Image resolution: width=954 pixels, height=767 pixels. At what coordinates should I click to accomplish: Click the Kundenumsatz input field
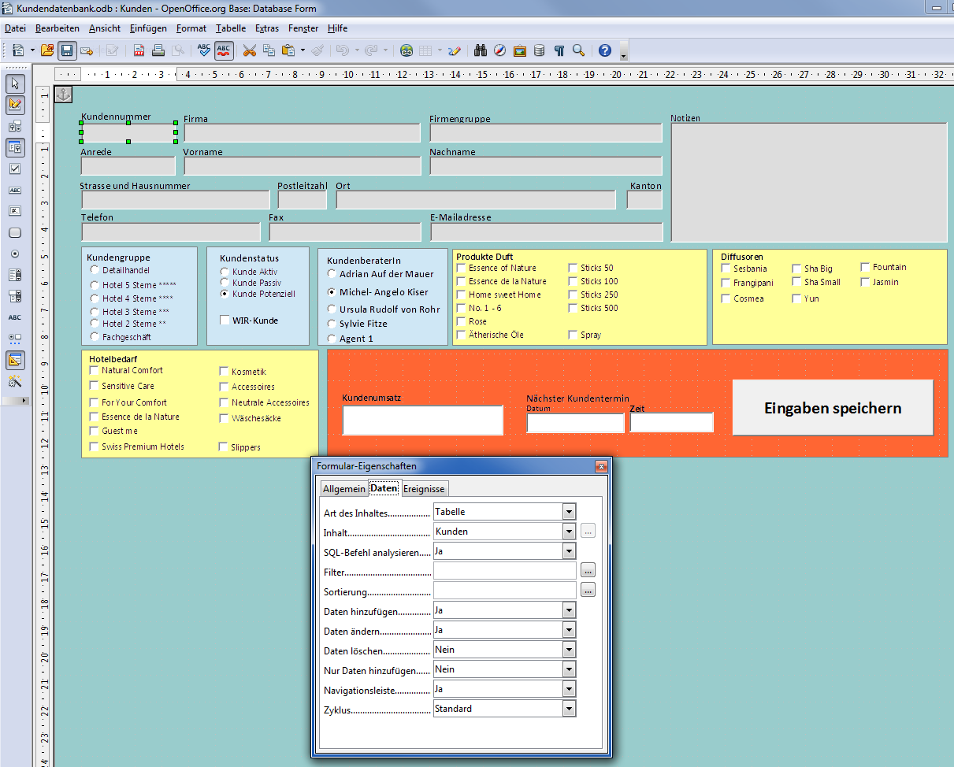point(423,421)
